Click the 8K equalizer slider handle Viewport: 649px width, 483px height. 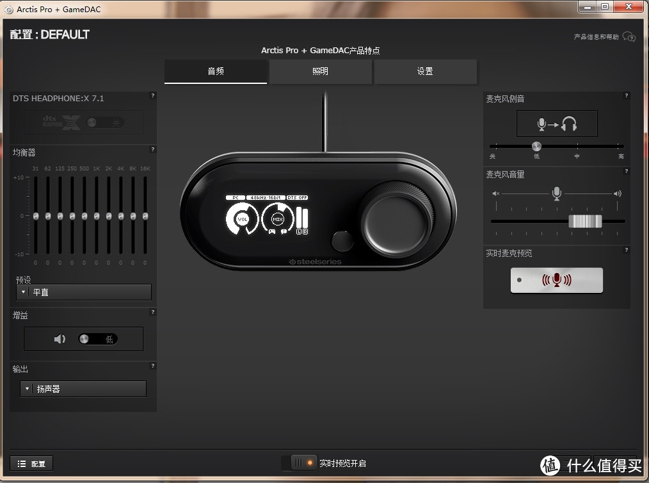133,217
